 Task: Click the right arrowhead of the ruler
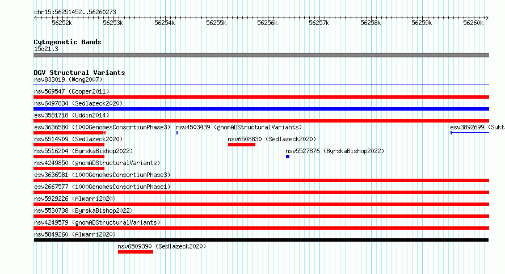tap(487, 18)
